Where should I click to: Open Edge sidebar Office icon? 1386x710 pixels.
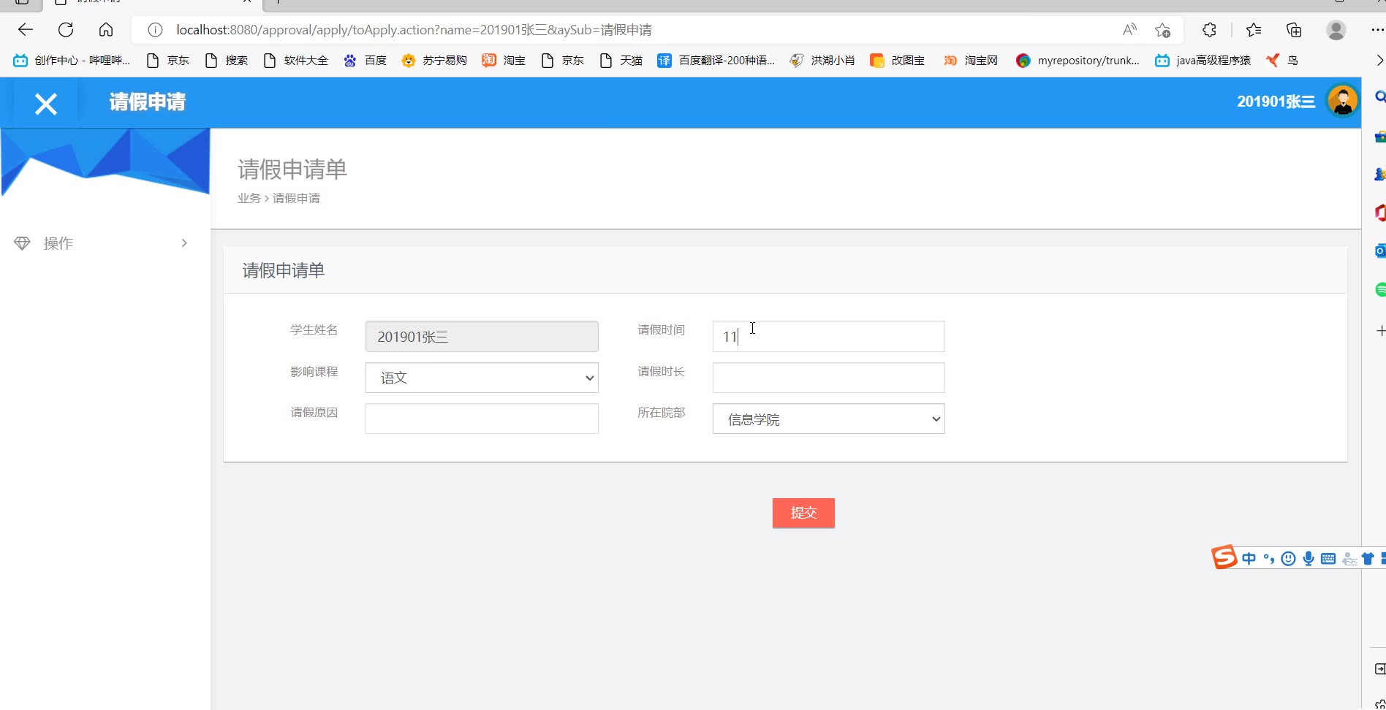tap(1380, 213)
